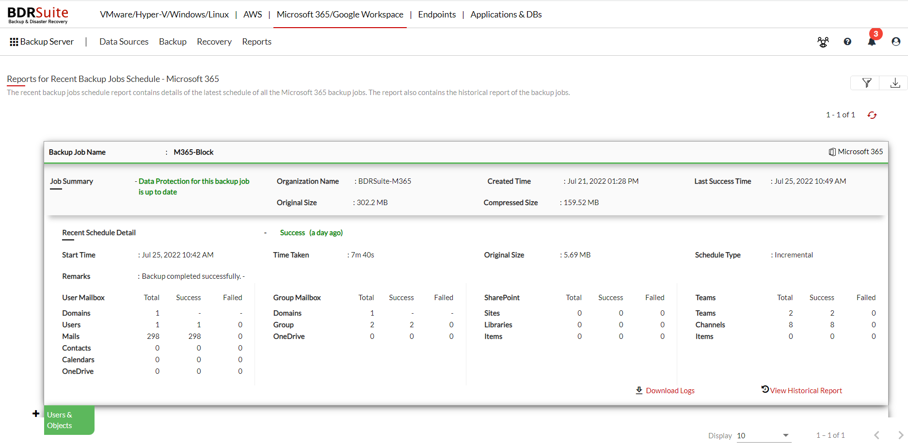Click the Job Summary heading
Image resolution: width=908 pixels, height=447 pixels.
(x=71, y=181)
